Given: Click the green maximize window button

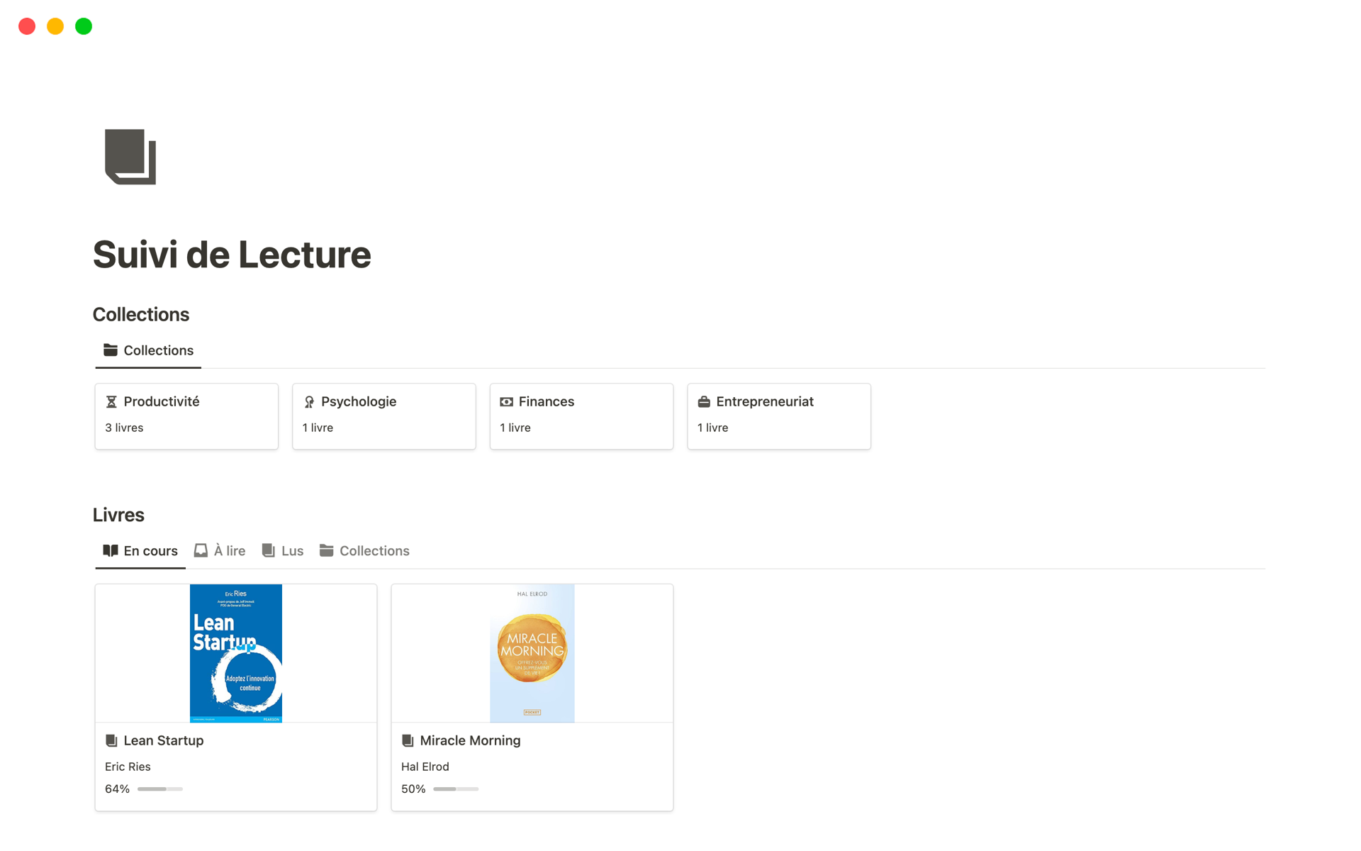Looking at the screenshot, I should (x=84, y=26).
